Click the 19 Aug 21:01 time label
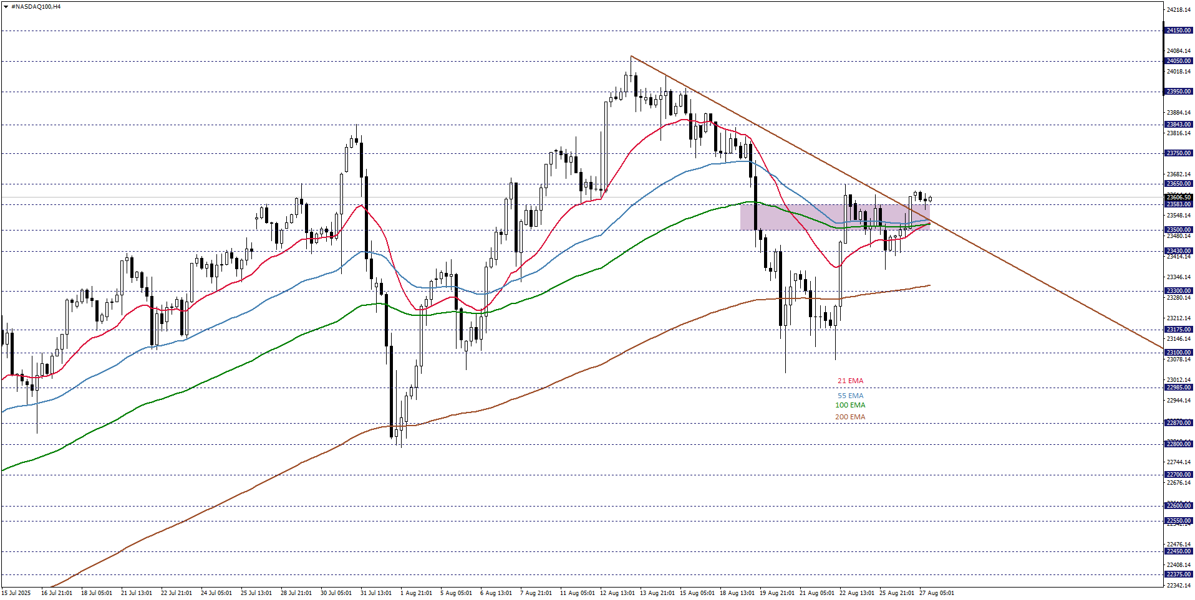This screenshot has width=1195, height=600. coord(777,593)
